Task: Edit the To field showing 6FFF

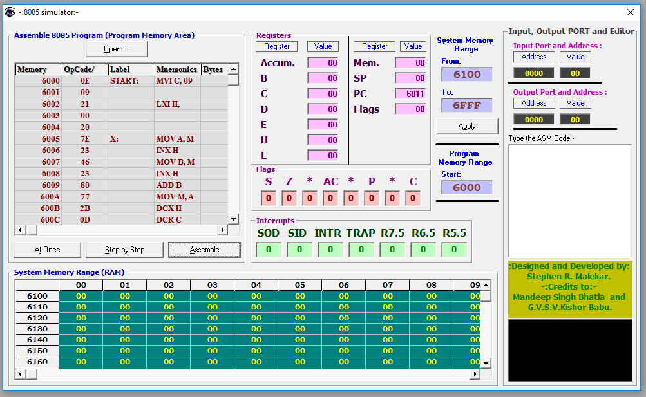Action: (x=466, y=105)
